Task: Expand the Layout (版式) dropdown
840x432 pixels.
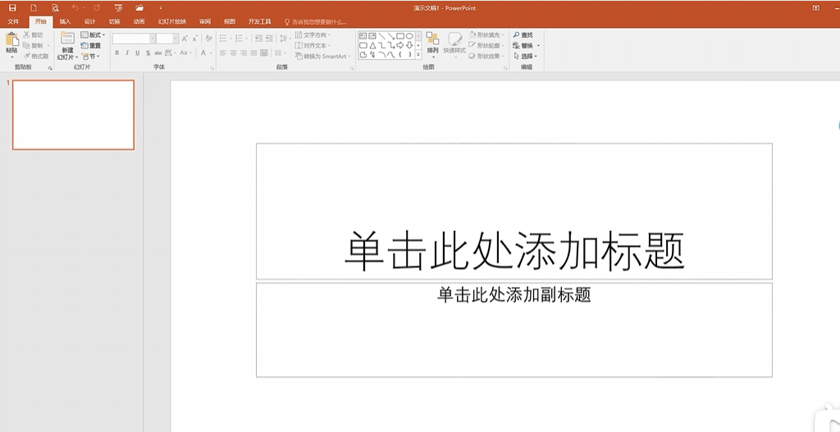Action: [93, 35]
